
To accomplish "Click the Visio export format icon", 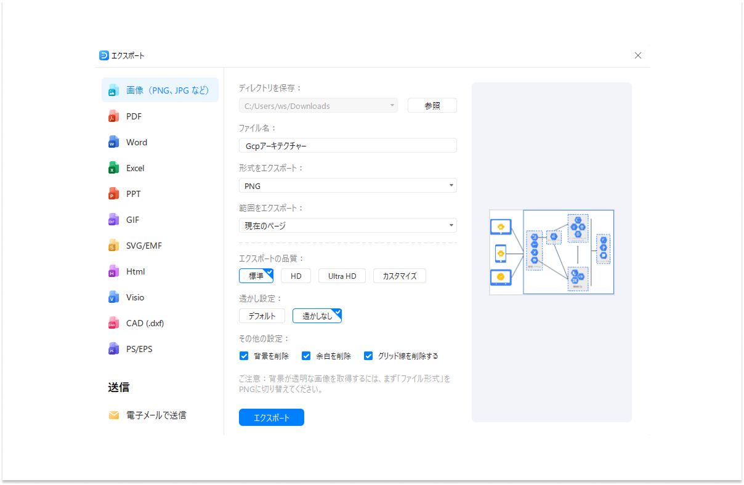I will tap(114, 297).
